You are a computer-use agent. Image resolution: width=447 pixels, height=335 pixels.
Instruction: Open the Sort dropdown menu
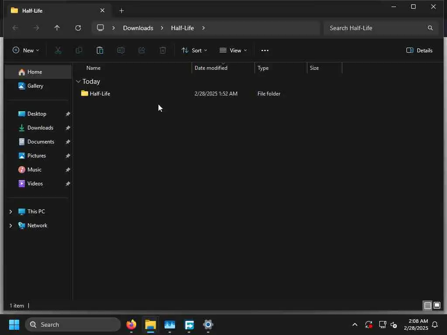(x=194, y=51)
